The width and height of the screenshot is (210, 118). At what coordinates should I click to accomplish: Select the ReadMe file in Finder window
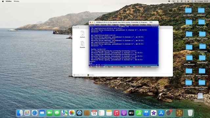coord(82,45)
